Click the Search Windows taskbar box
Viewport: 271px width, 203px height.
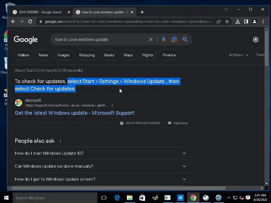tap(55, 198)
